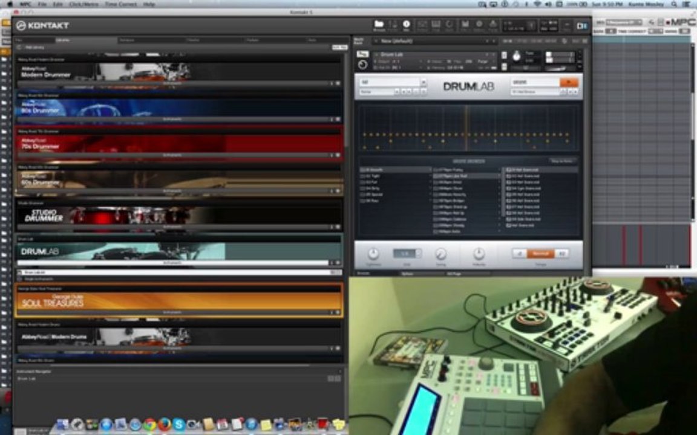Click the Drag to Host button
The width and height of the screenshot is (697, 435).
561,161
